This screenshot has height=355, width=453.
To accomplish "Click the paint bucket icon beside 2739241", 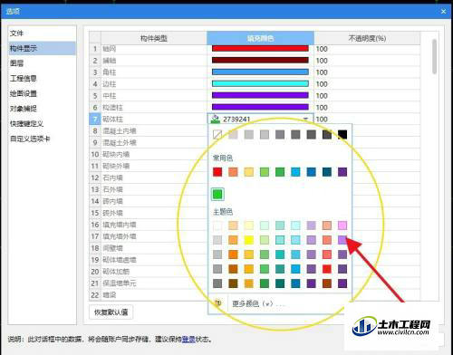I will point(215,119).
